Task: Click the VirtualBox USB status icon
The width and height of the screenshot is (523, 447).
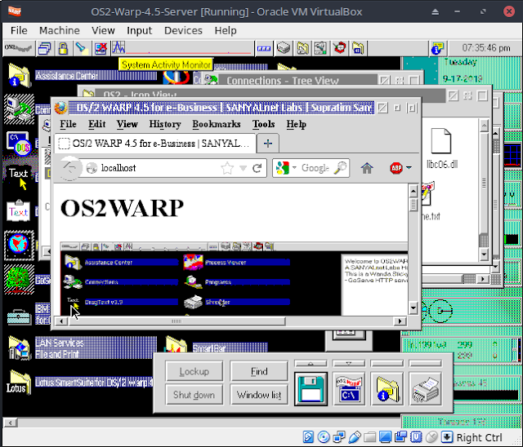Action: tap(355, 436)
